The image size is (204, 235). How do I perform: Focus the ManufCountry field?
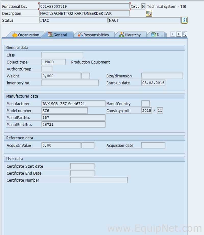(145, 104)
